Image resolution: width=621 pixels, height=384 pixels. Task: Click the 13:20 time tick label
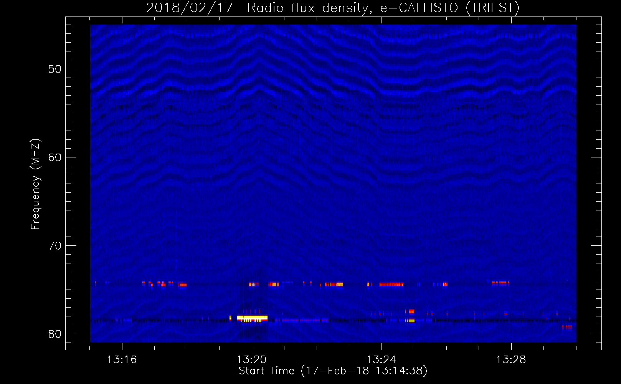(x=251, y=360)
